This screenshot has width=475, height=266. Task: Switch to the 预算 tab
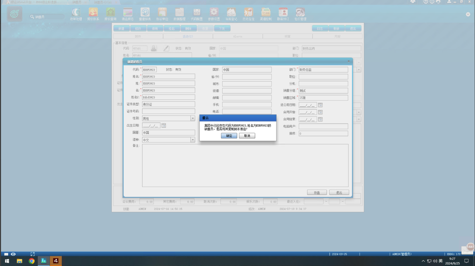[x=288, y=36]
